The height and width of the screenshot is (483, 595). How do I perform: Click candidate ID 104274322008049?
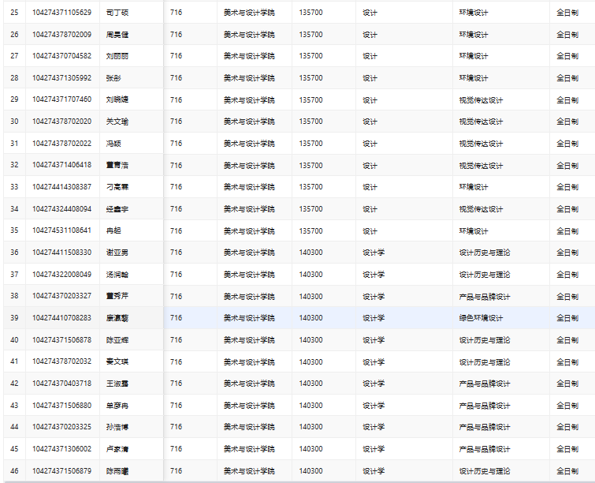61,275
